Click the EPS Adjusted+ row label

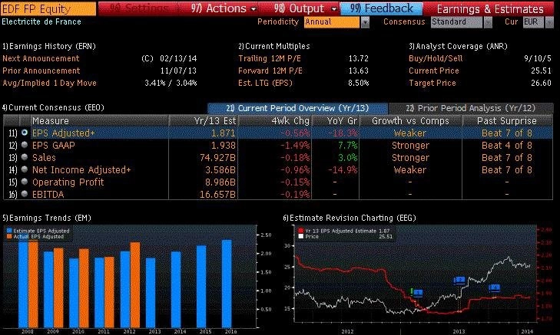64,133
